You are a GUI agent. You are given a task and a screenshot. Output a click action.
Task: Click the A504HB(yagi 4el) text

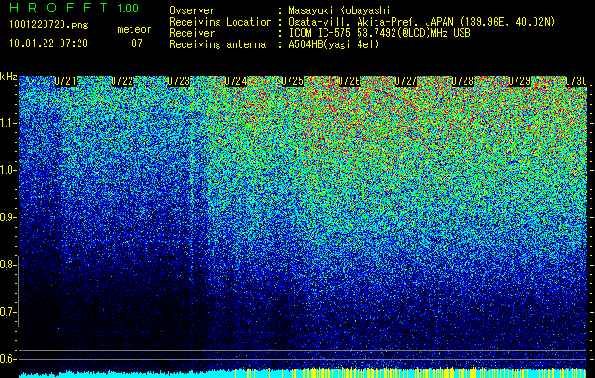click(334, 44)
